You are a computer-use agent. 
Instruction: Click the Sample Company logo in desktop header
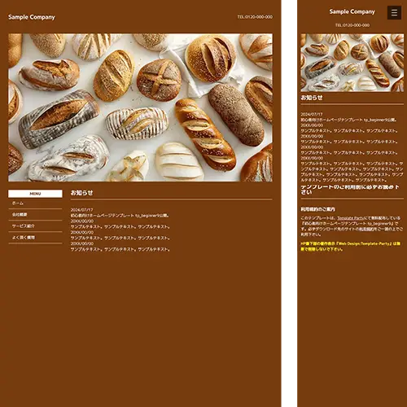point(32,17)
